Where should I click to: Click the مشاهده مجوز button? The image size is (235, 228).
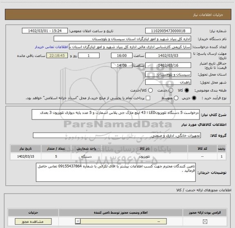[33, 221]
